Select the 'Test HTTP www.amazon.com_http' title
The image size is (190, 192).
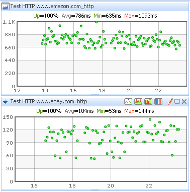coord(52,6)
